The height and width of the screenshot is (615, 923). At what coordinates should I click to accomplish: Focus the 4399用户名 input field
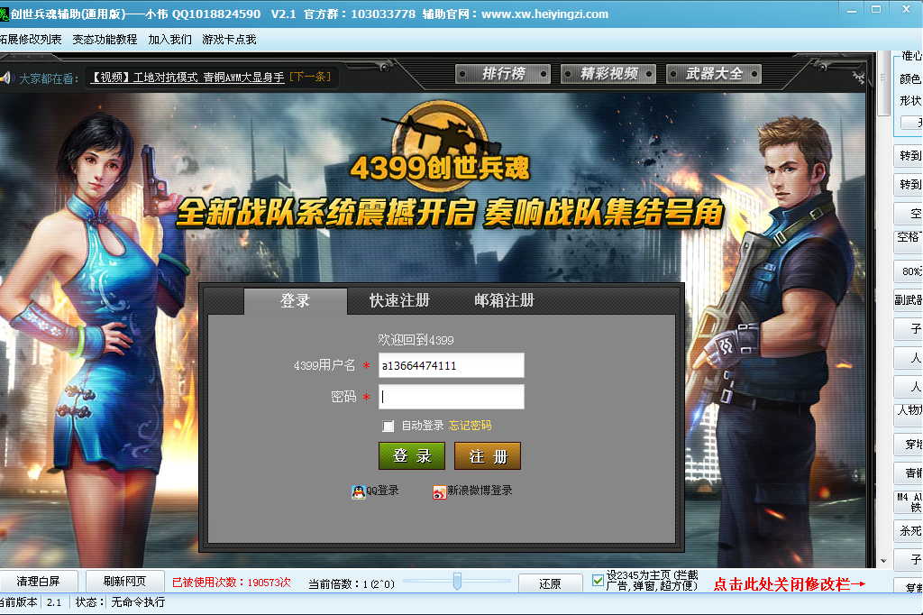pyautogui.click(x=451, y=365)
